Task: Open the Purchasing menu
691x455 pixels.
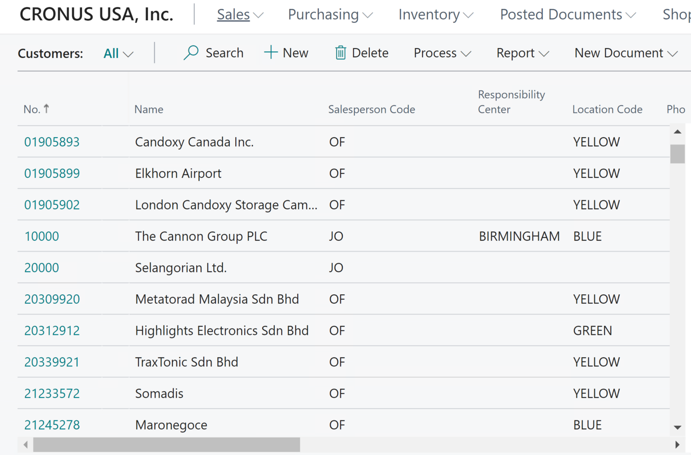Action: click(330, 14)
